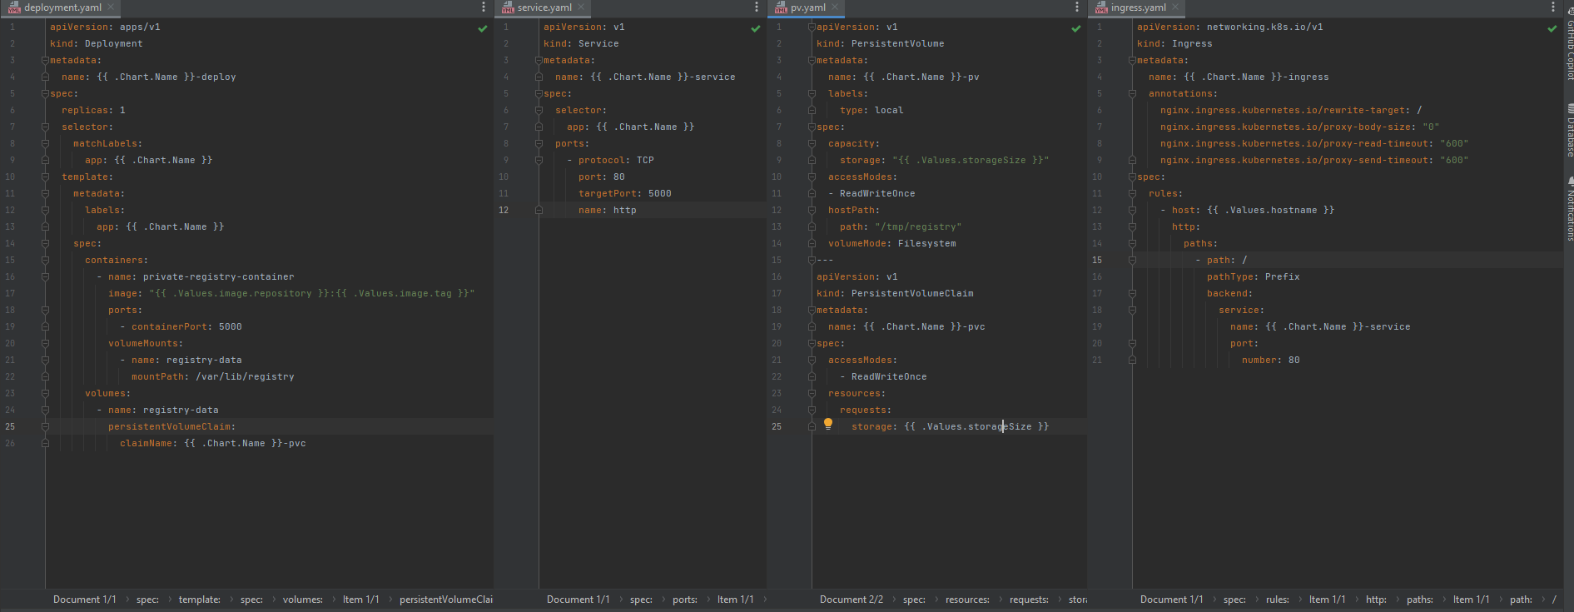Click 'resources:' breadcrumb under pv.yaml
The image size is (1574, 612).
click(x=967, y=600)
